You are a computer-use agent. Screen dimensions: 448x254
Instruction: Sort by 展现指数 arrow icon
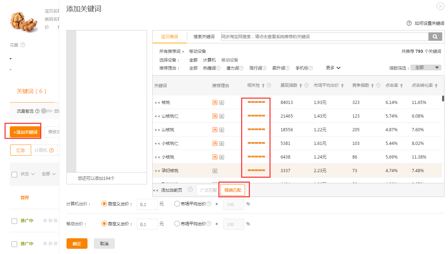coord(301,85)
